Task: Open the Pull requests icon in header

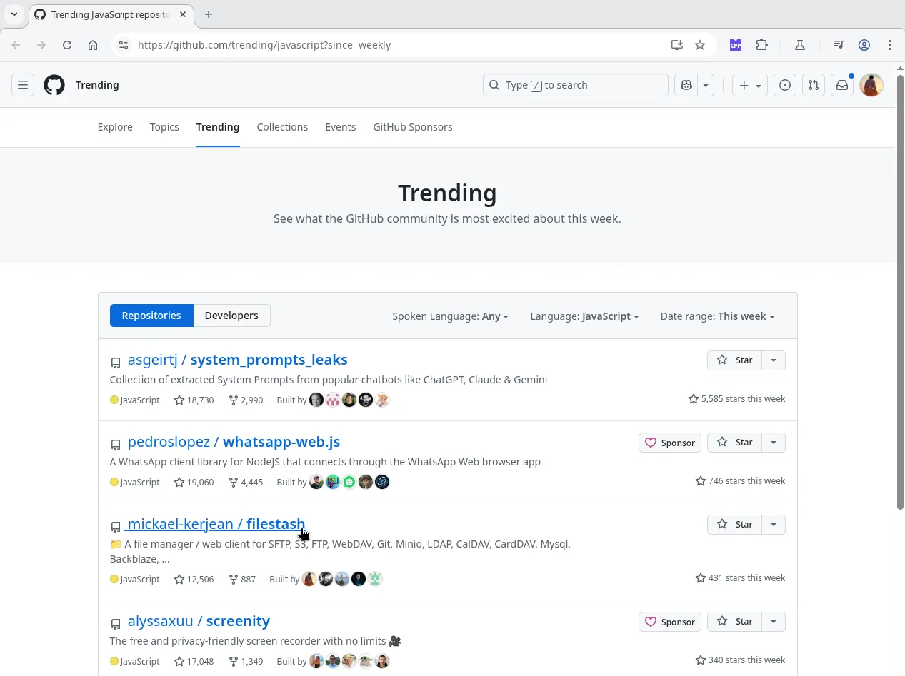Action: pyautogui.click(x=814, y=85)
